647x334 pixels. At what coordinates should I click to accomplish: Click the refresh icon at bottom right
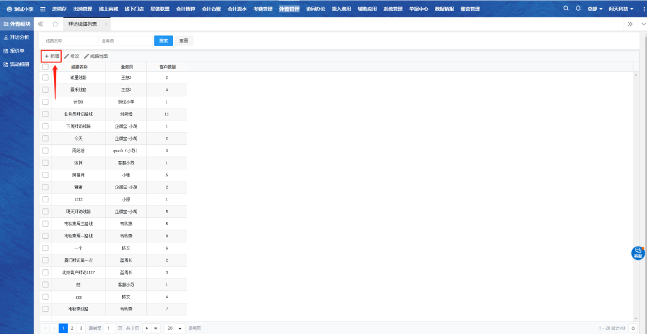tap(633, 328)
